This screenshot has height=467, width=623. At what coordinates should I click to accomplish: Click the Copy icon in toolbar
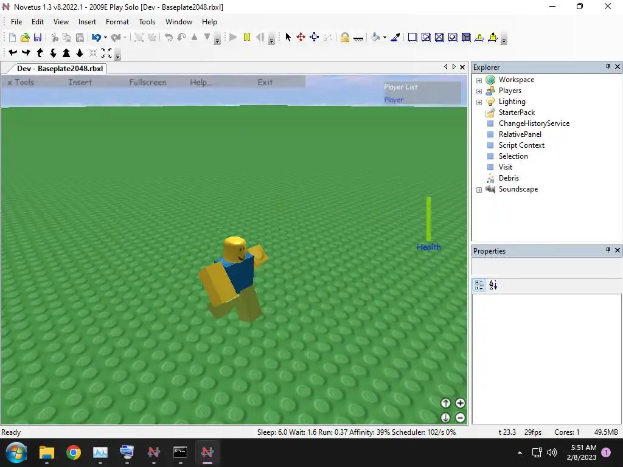(67, 37)
